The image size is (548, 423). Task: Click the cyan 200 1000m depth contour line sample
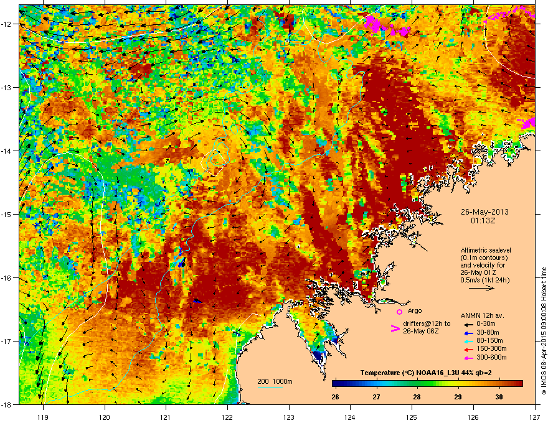tap(270, 387)
